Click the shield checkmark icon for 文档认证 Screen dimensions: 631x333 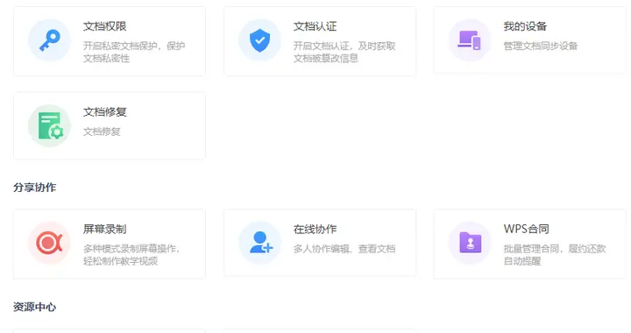(259, 40)
